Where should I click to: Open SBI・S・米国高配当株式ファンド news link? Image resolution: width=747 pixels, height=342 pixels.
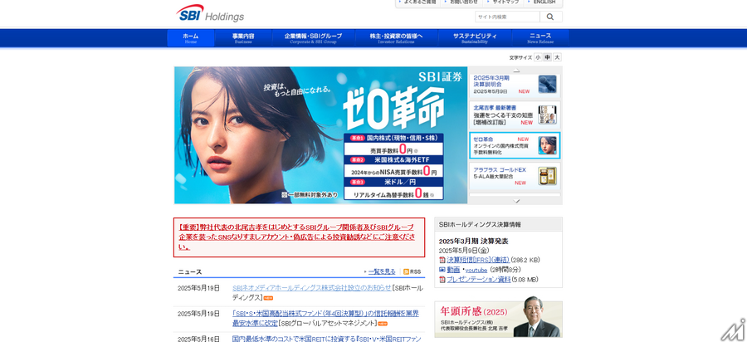[x=325, y=318]
